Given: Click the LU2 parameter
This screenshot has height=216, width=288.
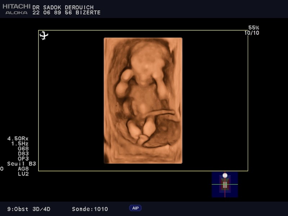Looking at the screenshot, I should point(23,174).
